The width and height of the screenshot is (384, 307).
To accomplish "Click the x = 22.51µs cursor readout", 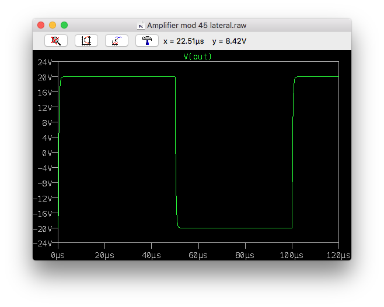I will click(x=184, y=41).
